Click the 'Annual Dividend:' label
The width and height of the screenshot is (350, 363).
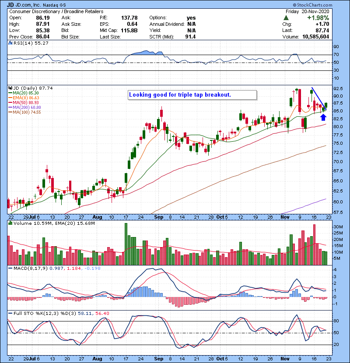click(167, 24)
